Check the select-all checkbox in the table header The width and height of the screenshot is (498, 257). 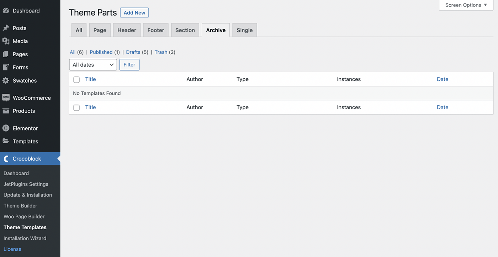tap(76, 79)
